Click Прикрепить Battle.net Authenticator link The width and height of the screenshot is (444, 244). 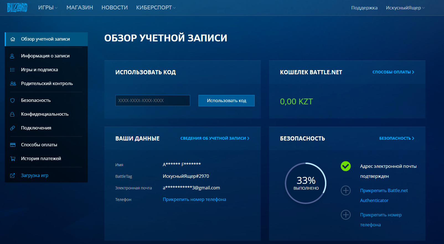coord(384,195)
